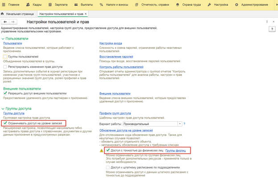This screenshot has height=179, width=278.
Task: Uncheck Доступ с точностью до физических лиц
Action: point(108,151)
